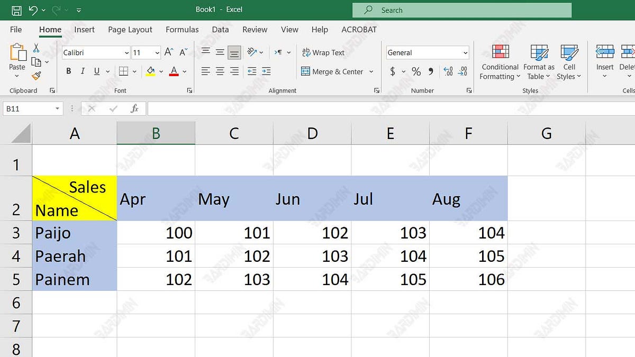The width and height of the screenshot is (635, 357).
Task: Toggle Wrap Text
Action: pyautogui.click(x=323, y=52)
